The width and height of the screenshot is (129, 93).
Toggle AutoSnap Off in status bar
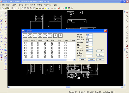point(108,92)
